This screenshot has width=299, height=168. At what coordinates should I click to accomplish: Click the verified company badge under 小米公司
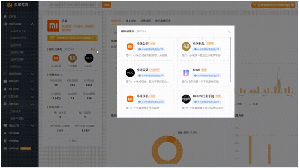[151, 49]
